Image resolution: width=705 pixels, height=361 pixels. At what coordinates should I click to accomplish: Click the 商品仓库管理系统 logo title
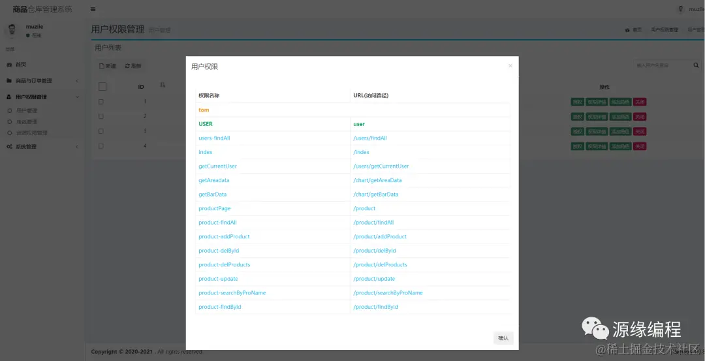[42, 9]
